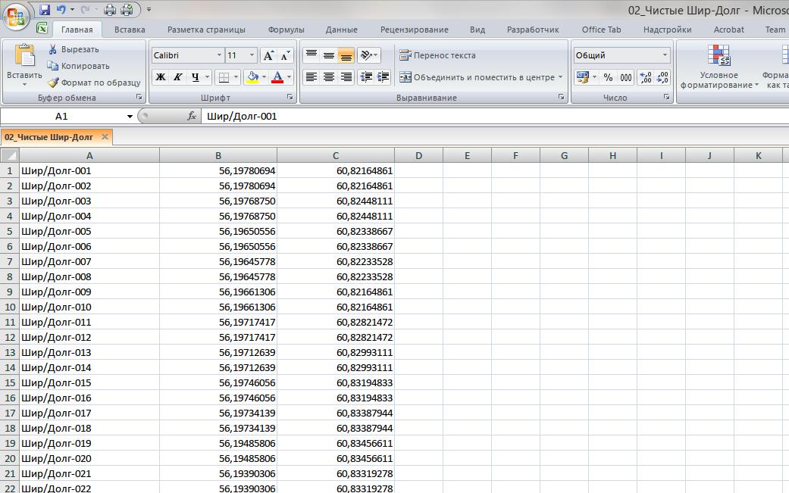789x493 pixels.
Task: Select cell B3 containing 56,19768750
Action: (218, 201)
